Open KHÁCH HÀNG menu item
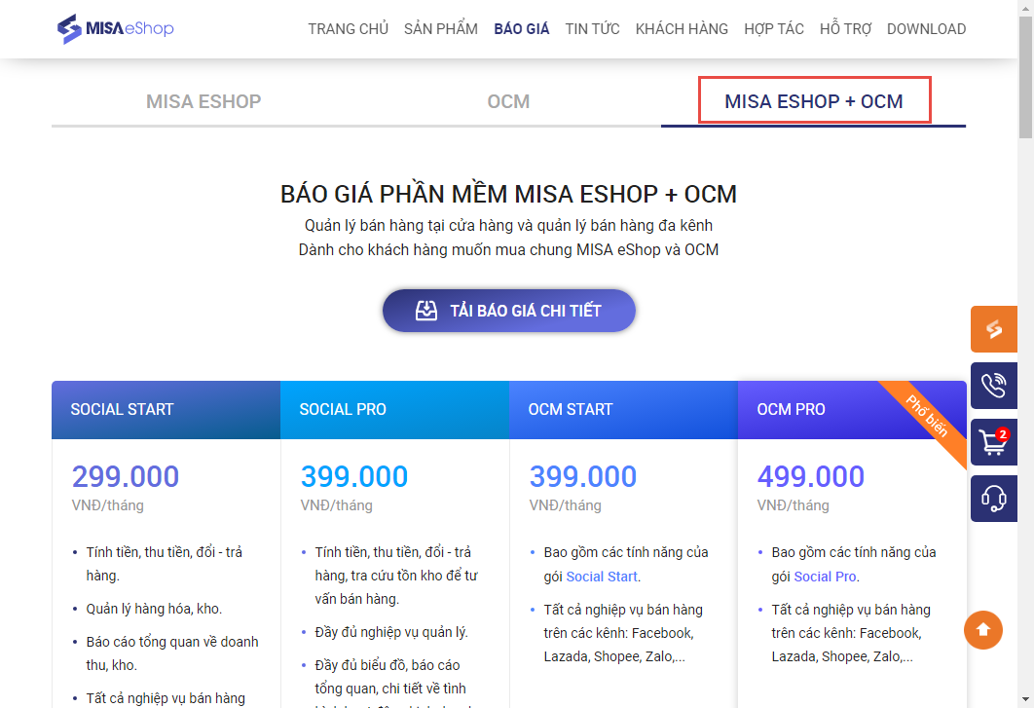The height and width of the screenshot is (708, 1034). pyautogui.click(x=682, y=29)
